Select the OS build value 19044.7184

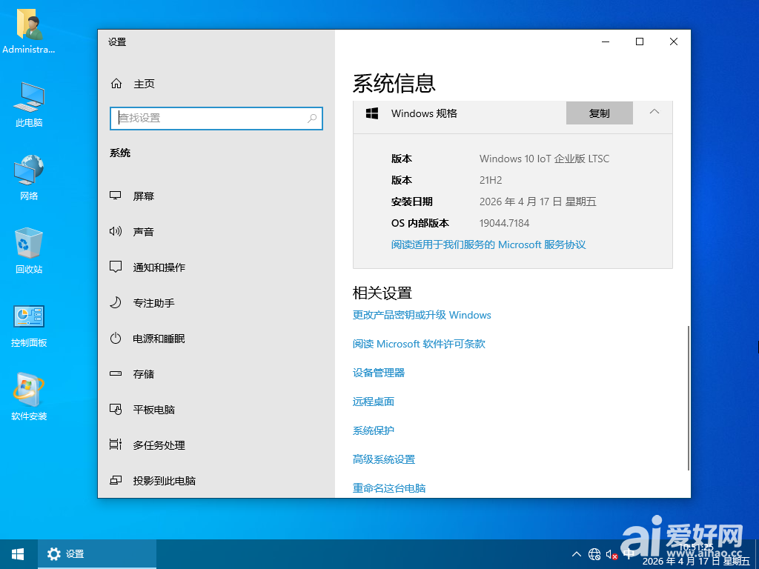tap(504, 223)
